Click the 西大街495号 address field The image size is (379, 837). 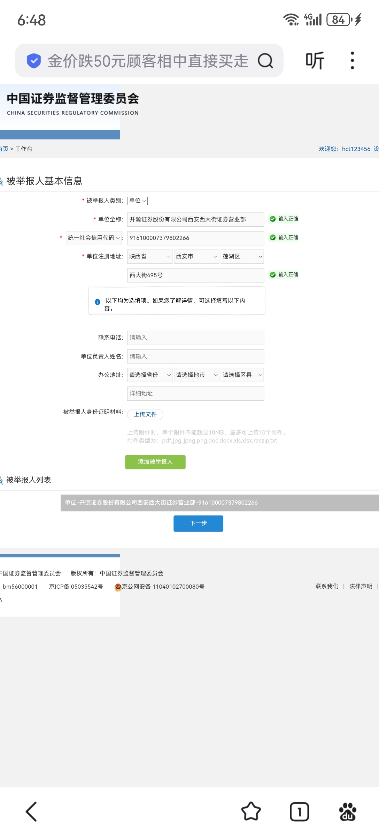(195, 275)
